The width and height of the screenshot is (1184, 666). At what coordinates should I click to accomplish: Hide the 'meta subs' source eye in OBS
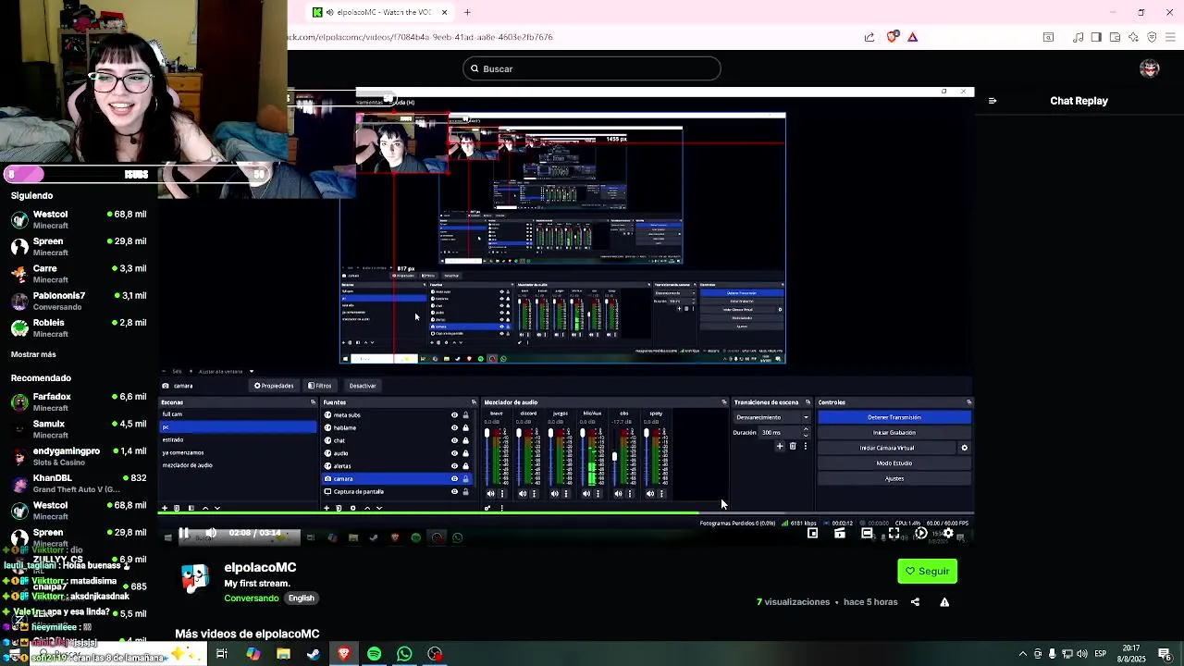point(454,415)
